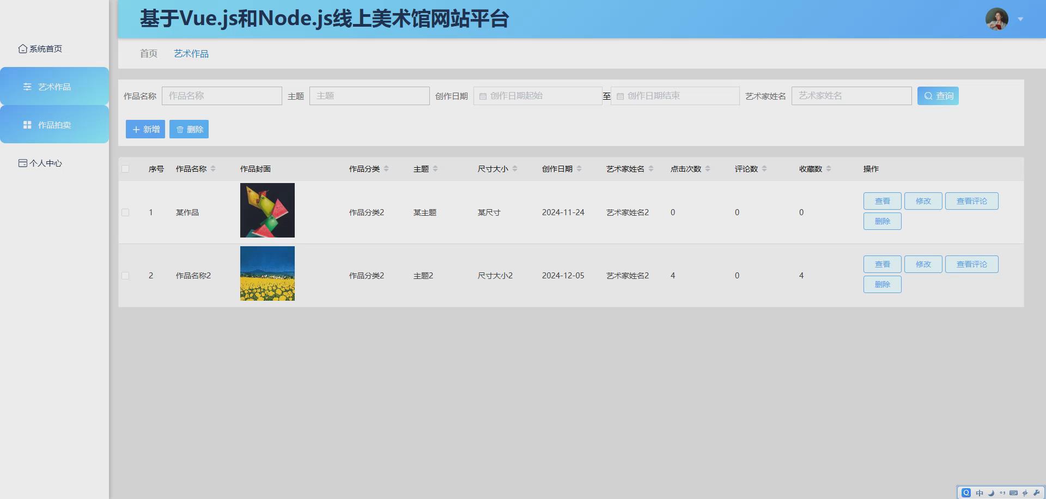Select the 艺术作品 sidebar icon
Image resolution: width=1046 pixels, height=499 pixels.
(x=28, y=86)
